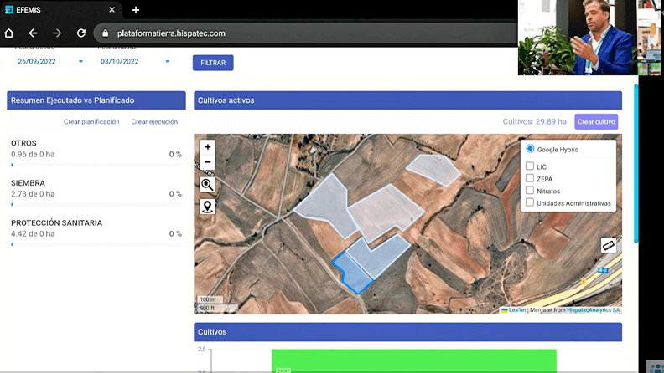664x373 pixels.
Task: Reload the current page
Action: click(81, 33)
